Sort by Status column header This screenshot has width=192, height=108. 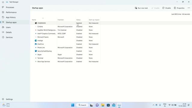78,20
